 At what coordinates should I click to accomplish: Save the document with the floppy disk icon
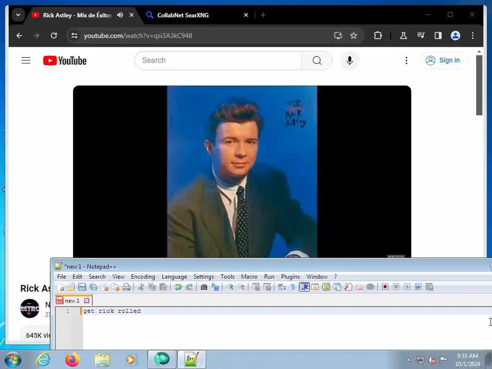pyautogui.click(x=82, y=287)
